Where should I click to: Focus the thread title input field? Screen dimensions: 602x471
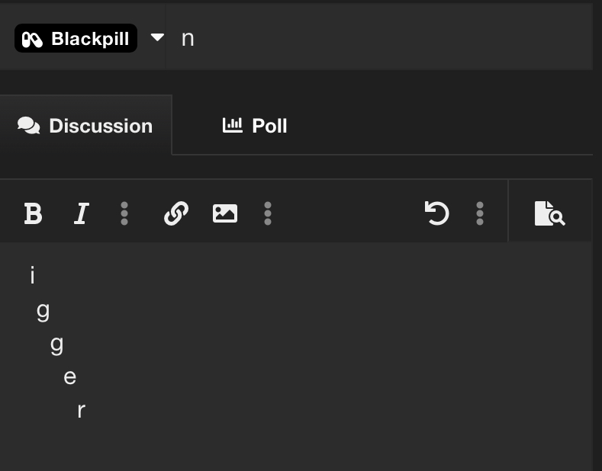pos(379,37)
